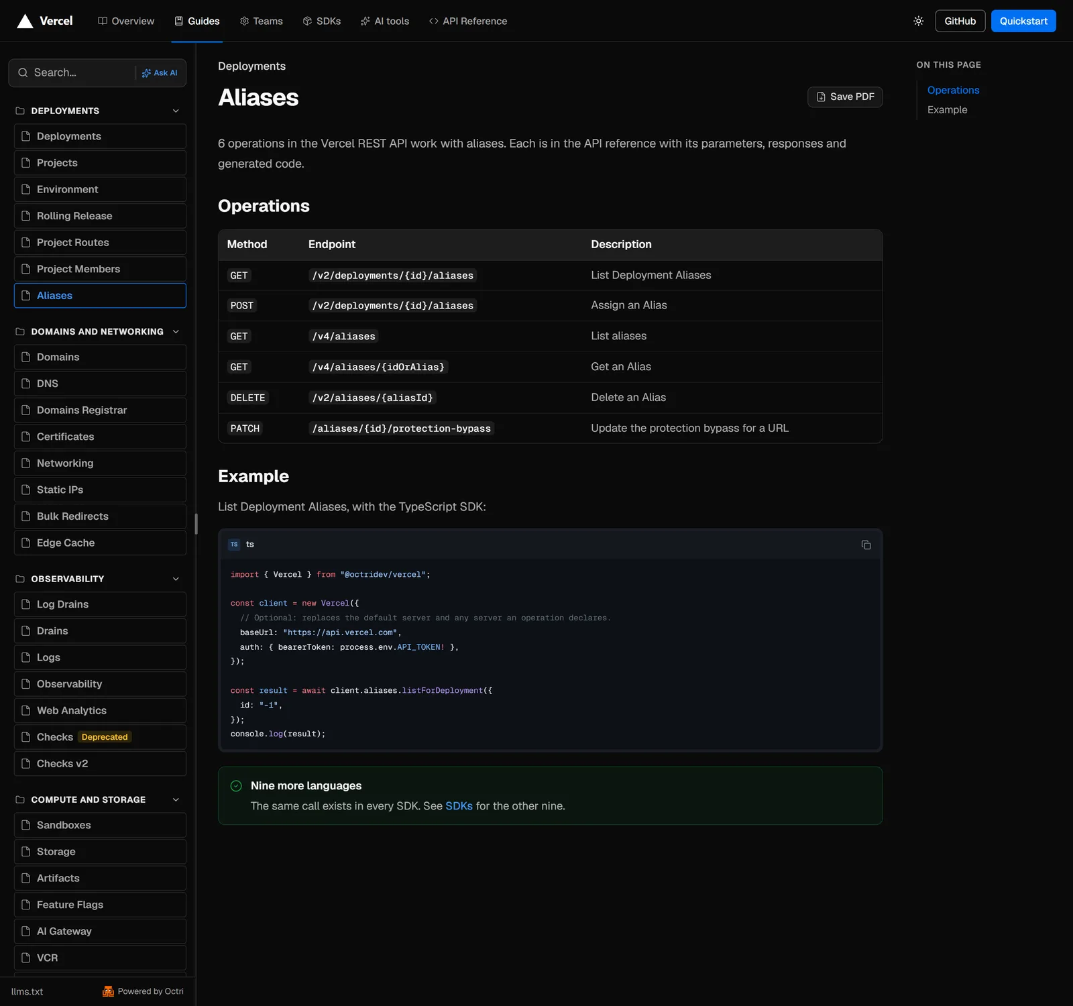Switch to the SDKs tab
This screenshot has width=1073, height=1006.
click(x=322, y=21)
